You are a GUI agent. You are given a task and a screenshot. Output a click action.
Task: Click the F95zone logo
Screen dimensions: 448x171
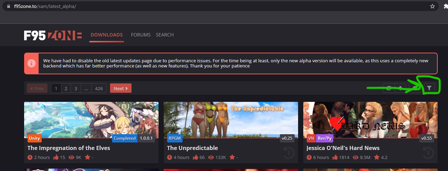(x=53, y=35)
